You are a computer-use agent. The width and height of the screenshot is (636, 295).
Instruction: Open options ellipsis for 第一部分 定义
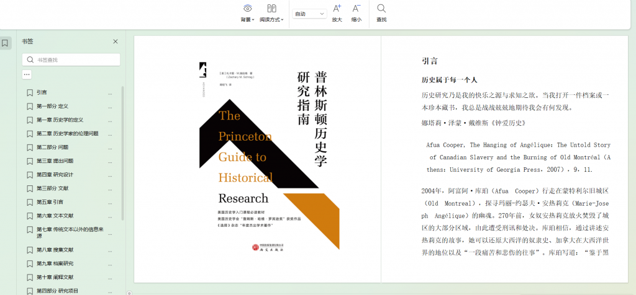[x=110, y=107]
